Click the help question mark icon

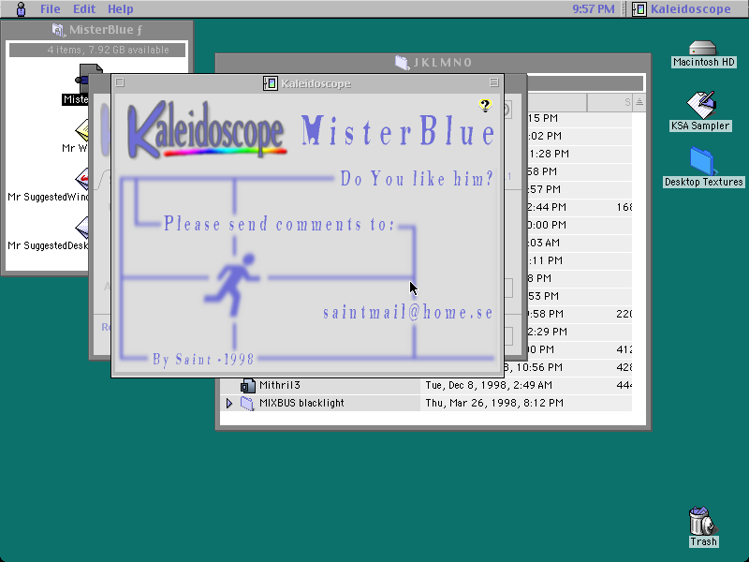(485, 105)
